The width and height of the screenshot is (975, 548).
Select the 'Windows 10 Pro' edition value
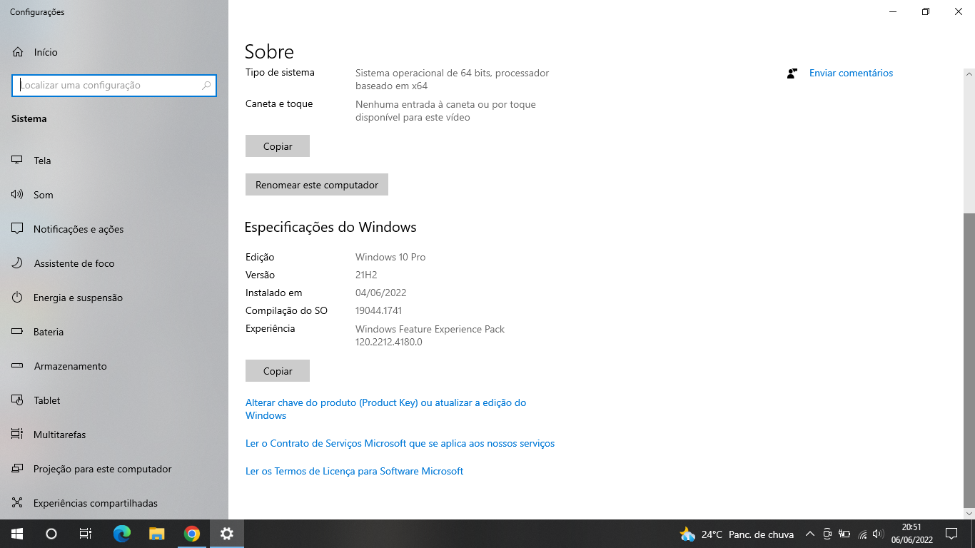[x=390, y=257]
